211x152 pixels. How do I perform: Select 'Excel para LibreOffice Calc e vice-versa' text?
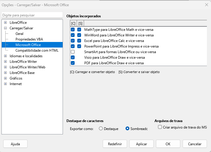(114, 41)
